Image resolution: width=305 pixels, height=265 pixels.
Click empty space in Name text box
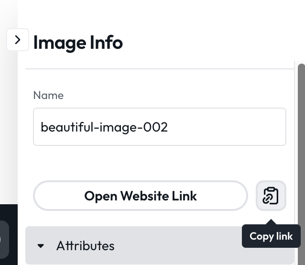[x=226, y=127]
